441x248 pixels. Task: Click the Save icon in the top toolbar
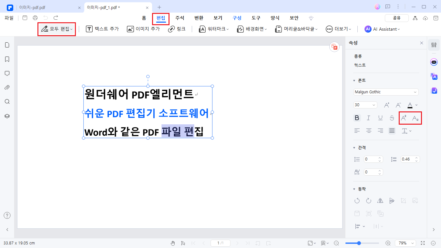tap(25, 18)
